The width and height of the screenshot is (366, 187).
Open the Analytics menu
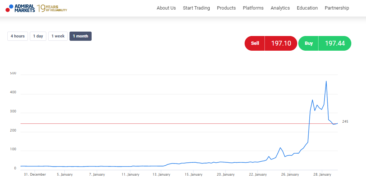click(x=280, y=8)
